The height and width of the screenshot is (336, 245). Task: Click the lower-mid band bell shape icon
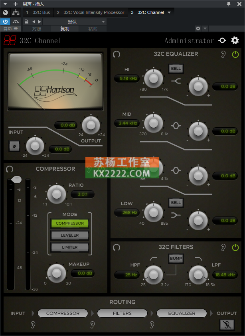click(176, 170)
